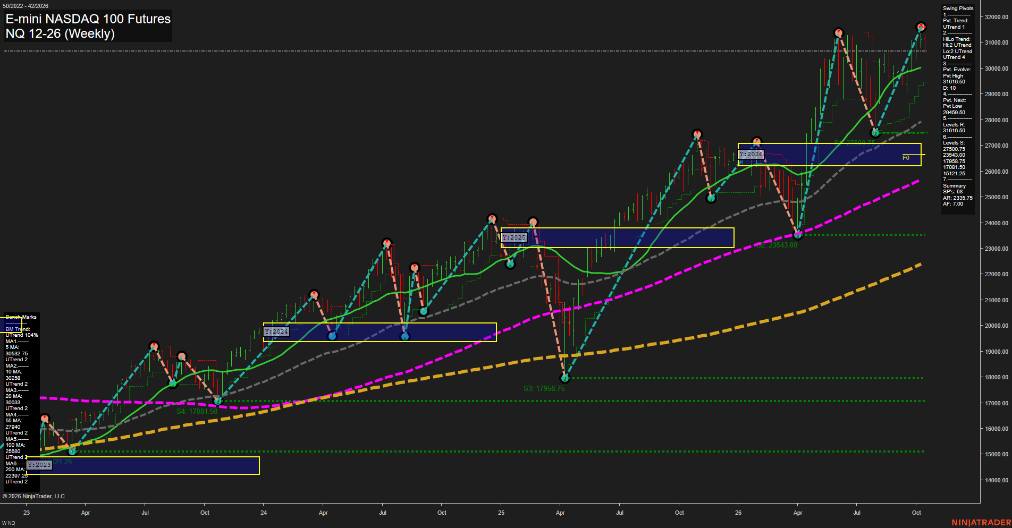This screenshot has height=528, width=1012.
Task: Click the S2: 23543.00 support label
Action: coord(777,245)
